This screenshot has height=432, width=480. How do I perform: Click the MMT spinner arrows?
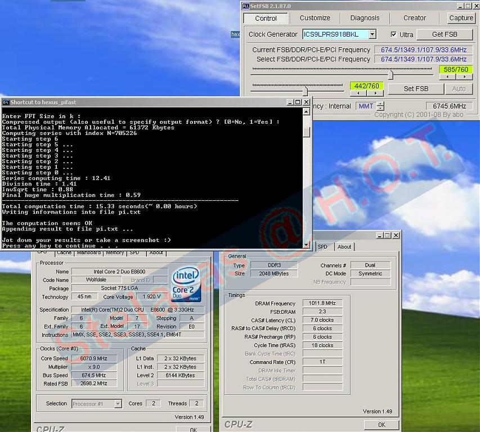point(380,106)
